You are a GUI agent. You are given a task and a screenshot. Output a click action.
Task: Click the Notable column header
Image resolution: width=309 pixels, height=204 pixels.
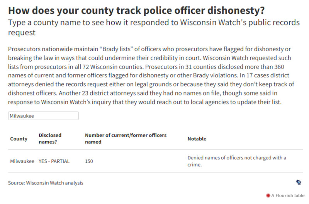click(x=197, y=139)
